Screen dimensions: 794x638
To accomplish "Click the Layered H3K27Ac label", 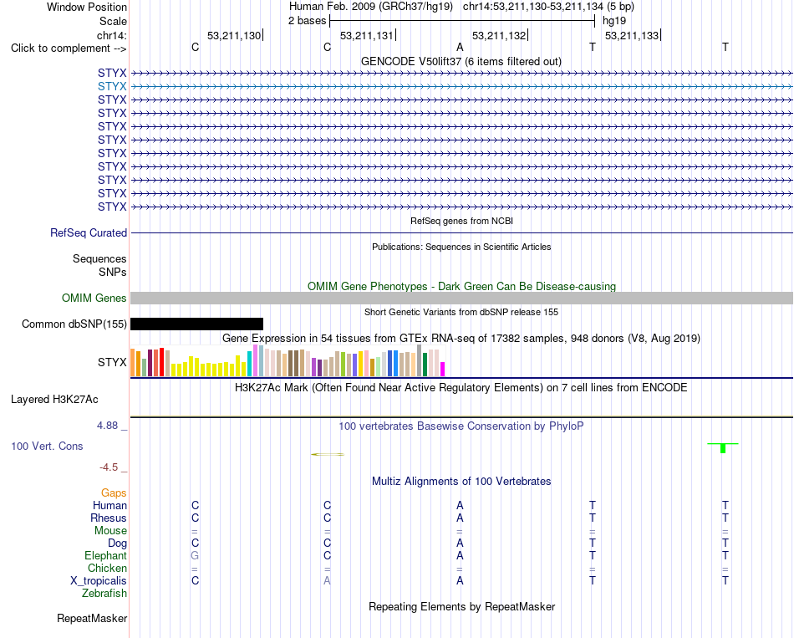I will point(54,400).
